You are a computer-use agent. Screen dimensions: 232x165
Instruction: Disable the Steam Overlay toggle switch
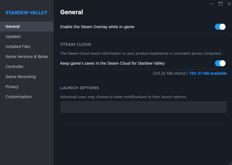(220, 27)
